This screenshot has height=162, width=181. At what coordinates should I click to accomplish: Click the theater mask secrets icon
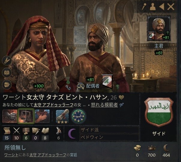(7, 85)
